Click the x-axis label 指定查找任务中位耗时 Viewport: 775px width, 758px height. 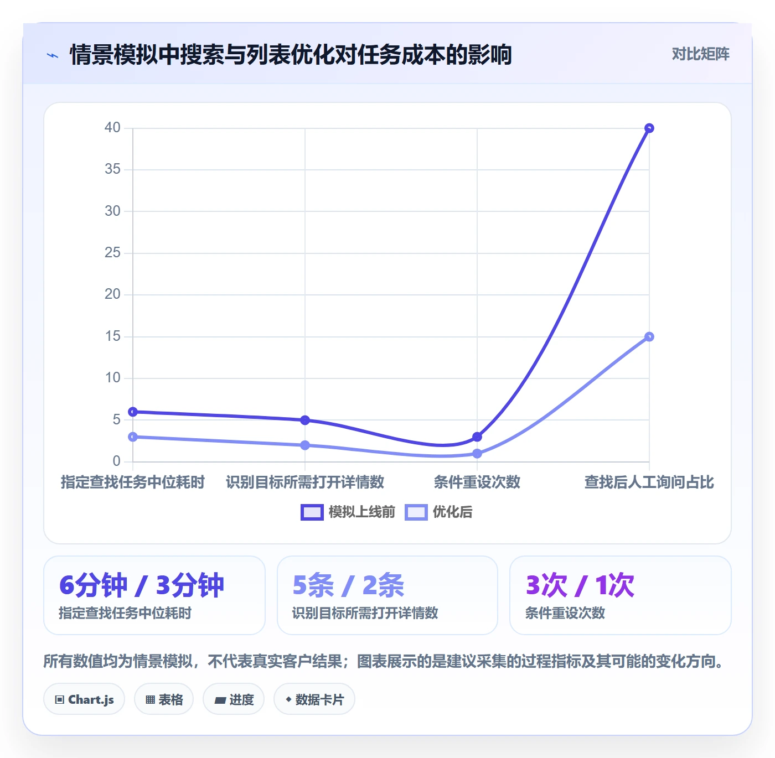coord(133,482)
